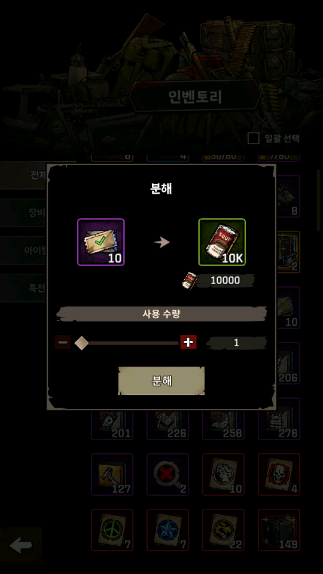This screenshot has height=574, width=323.
Task: Select the woman portrait emblem item with 10
Action: [x=223, y=474]
